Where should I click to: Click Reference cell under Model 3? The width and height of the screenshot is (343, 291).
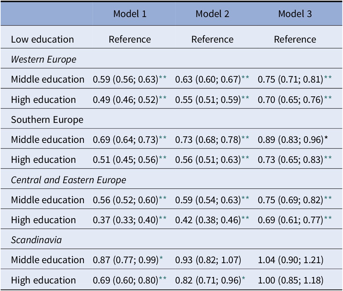click(295, 40)
